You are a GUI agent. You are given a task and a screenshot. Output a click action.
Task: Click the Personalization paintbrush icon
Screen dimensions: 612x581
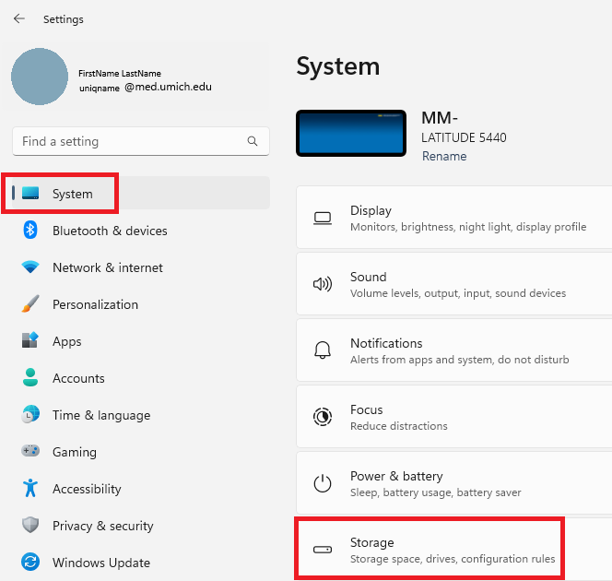pyautogui.click(x=30, y=304)
